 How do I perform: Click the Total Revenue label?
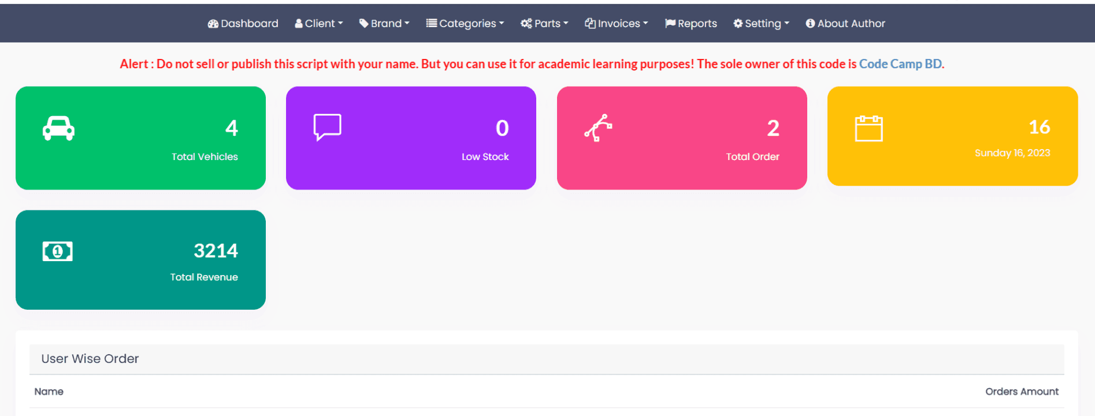pyautogui.click(x=204, y=277)
